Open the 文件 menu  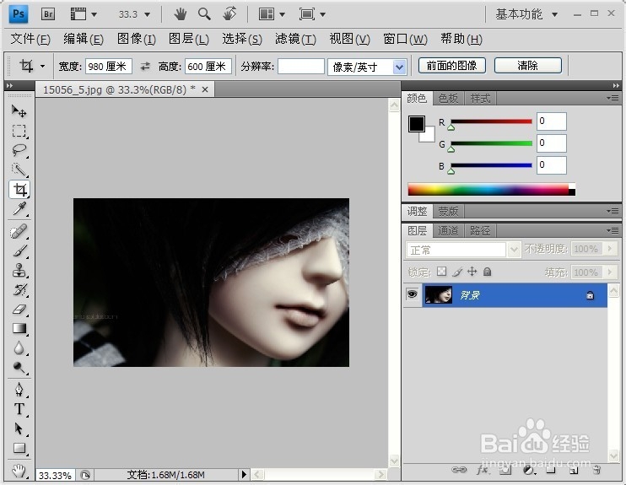30,39
